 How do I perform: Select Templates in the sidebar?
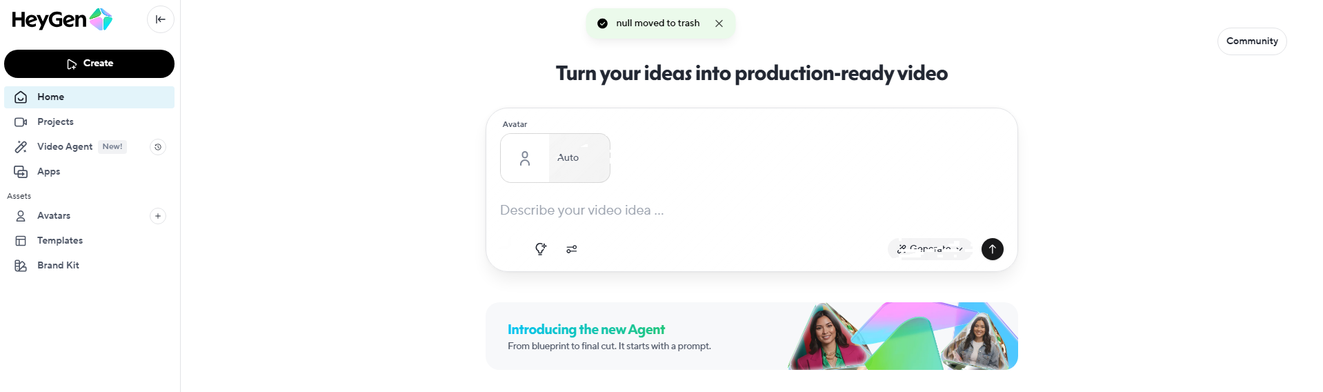(59, 241)
